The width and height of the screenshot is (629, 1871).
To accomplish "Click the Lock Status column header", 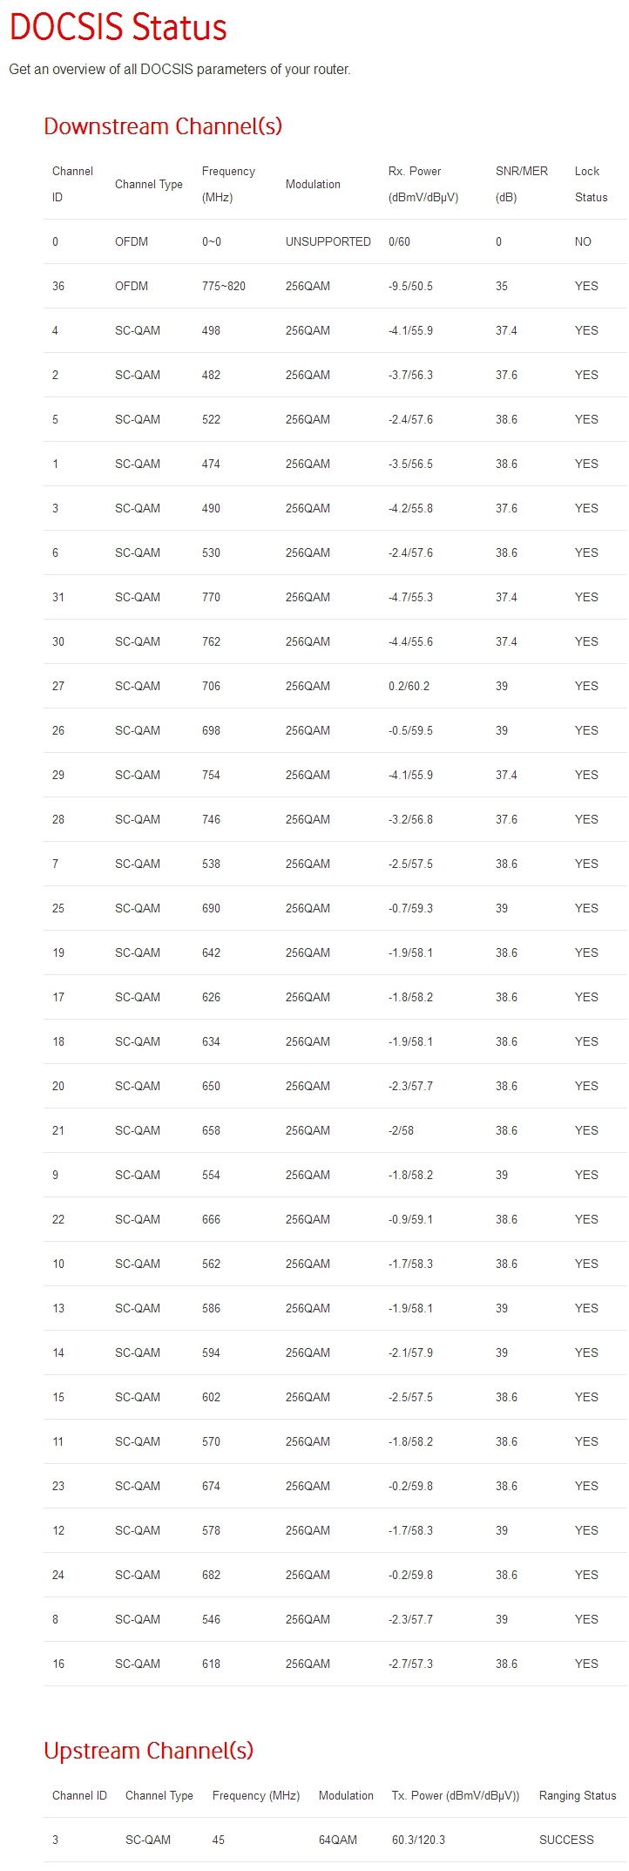I will (x=591, y=184).
